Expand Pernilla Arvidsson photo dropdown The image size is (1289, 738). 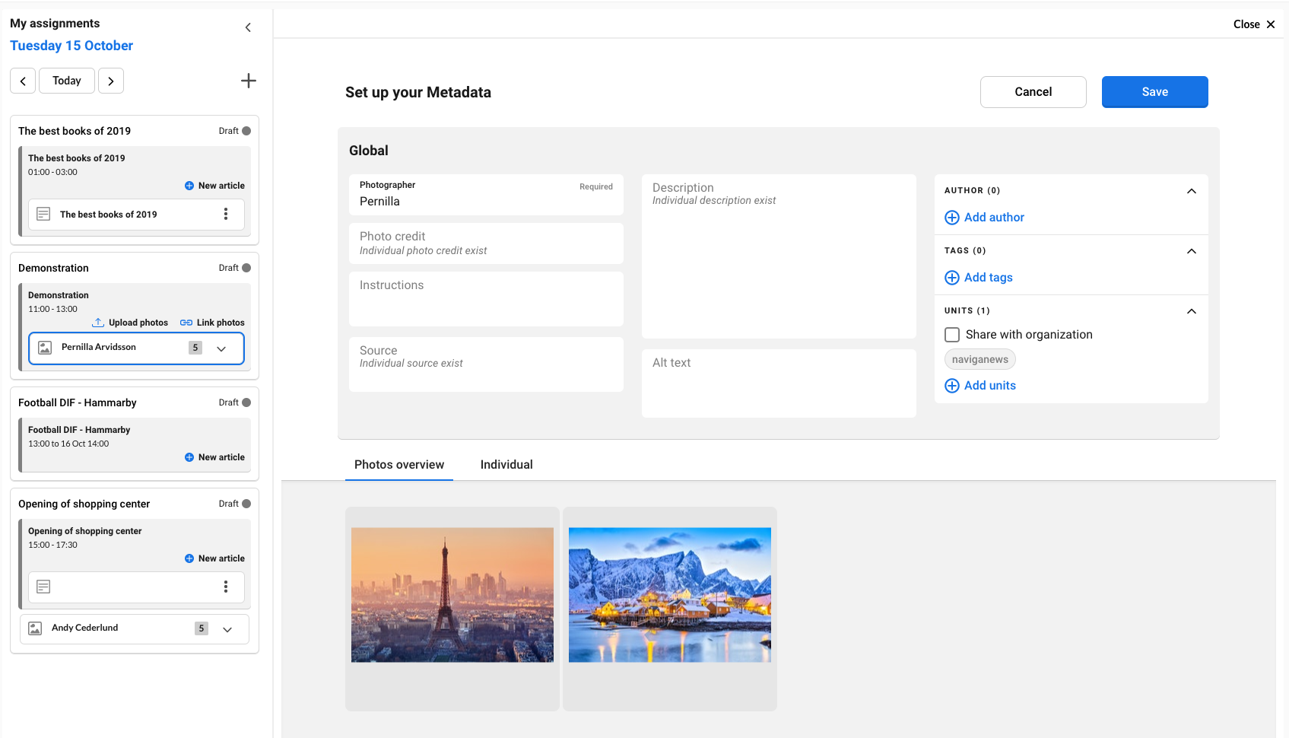221,348
